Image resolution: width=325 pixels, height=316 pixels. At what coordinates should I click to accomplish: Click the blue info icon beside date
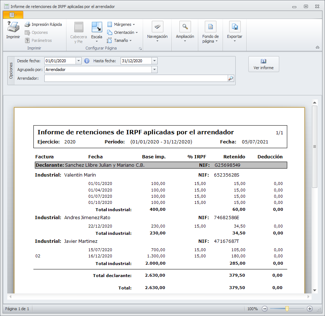point(87,61)
